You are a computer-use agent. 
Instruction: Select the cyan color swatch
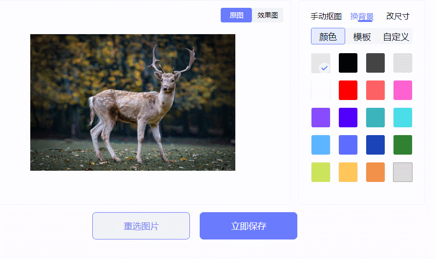tap(403, 118)
